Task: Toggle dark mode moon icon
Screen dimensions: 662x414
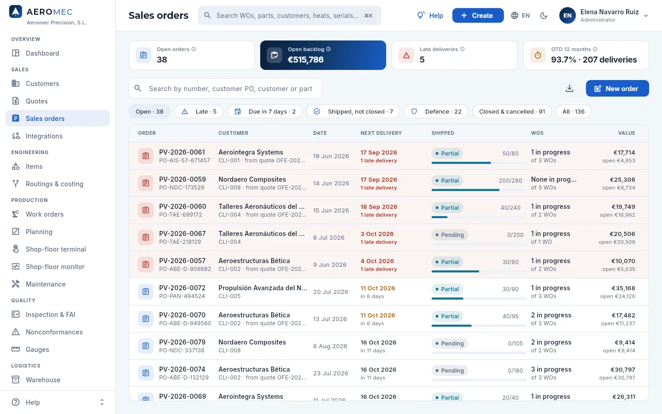Action: (x=544, y=16)
